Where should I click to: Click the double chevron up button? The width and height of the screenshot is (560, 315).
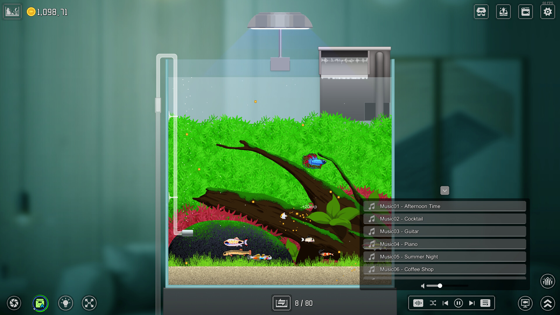(547, 303)
